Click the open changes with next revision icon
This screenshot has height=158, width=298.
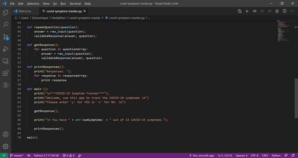tap(270, 11)
